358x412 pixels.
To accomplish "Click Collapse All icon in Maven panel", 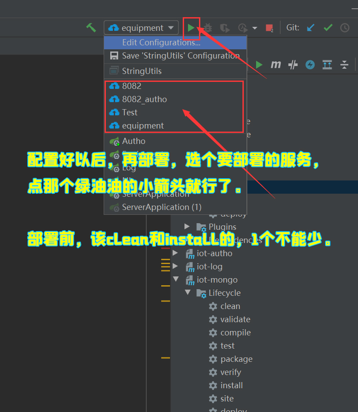I will pyautogui.click(x=344, y=65).
